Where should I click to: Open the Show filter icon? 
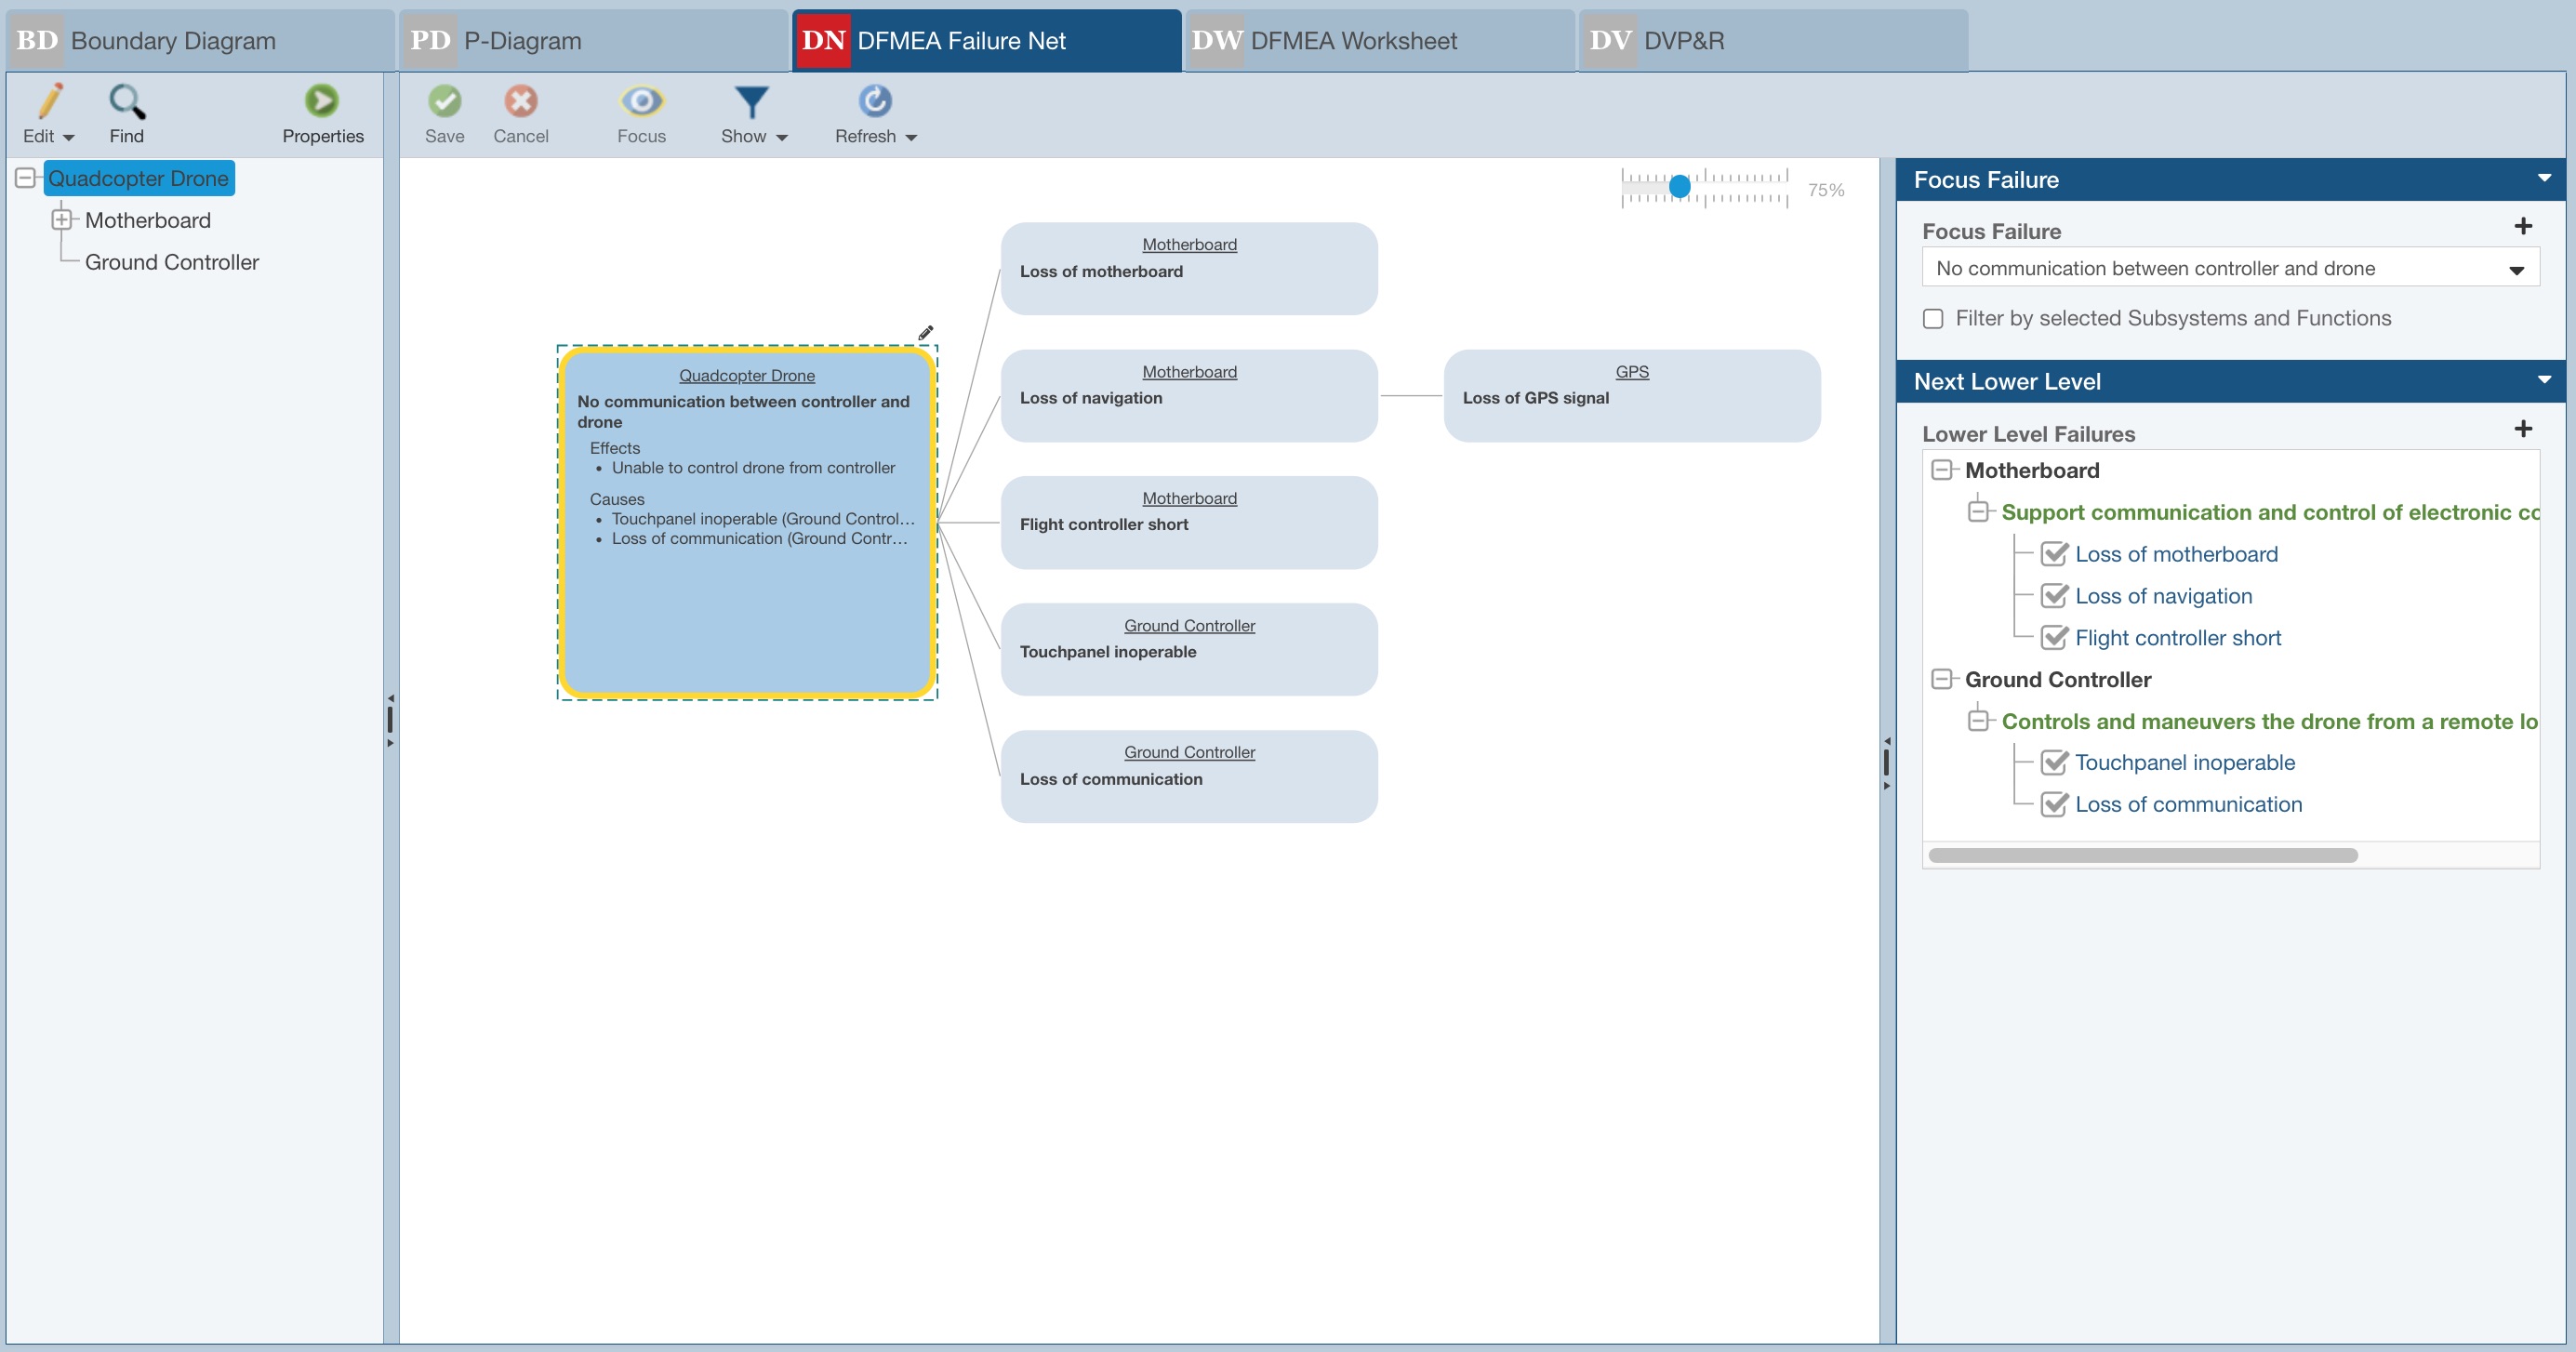pos(751,101)
